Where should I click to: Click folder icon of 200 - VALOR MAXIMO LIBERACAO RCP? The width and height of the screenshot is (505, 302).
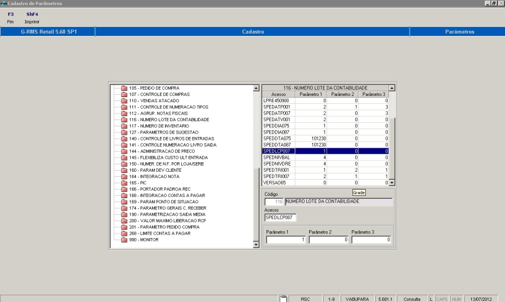(125, 221)
